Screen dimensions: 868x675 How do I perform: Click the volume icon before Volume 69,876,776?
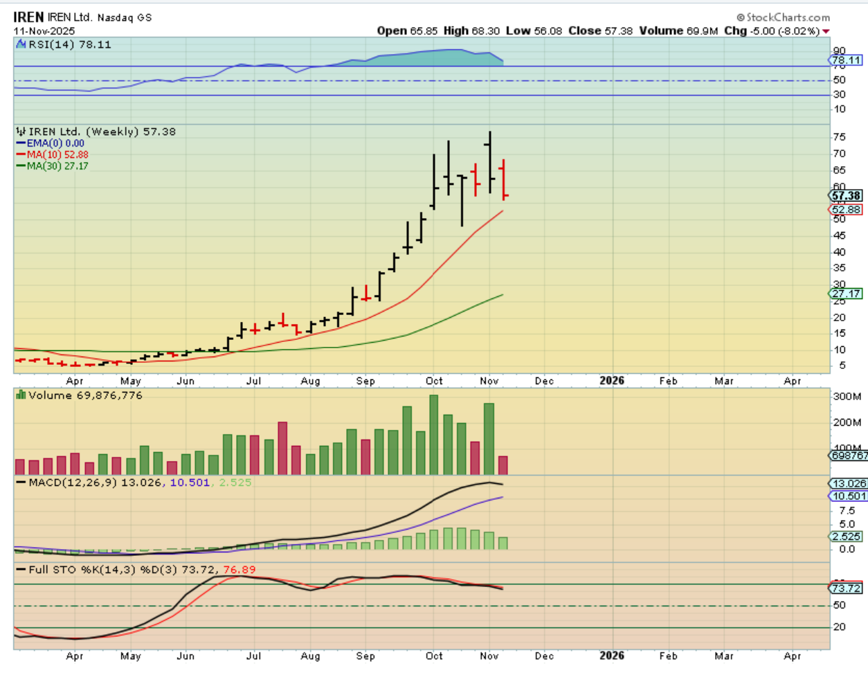[x=21, y=395]
